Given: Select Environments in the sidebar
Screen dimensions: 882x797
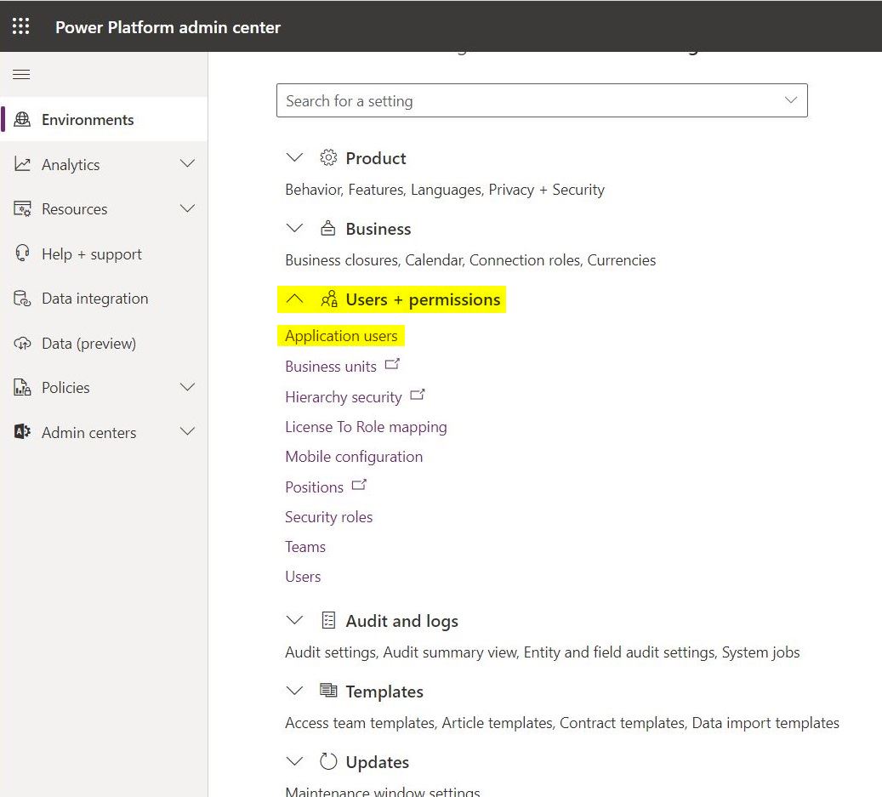Looking at the screenshot, I should (x=104, y=119).
